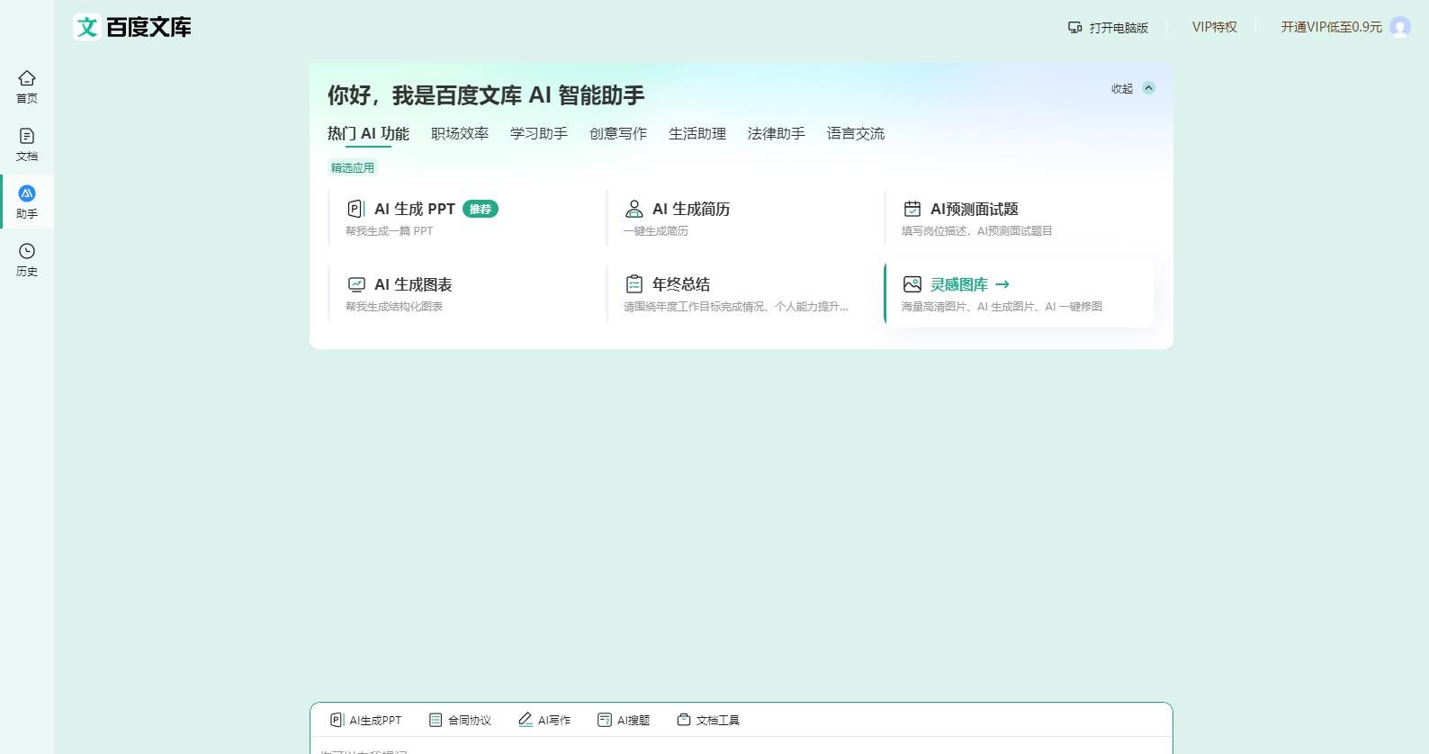Click the 合同协议 icon in the bottom toolbar

point(436,720)
